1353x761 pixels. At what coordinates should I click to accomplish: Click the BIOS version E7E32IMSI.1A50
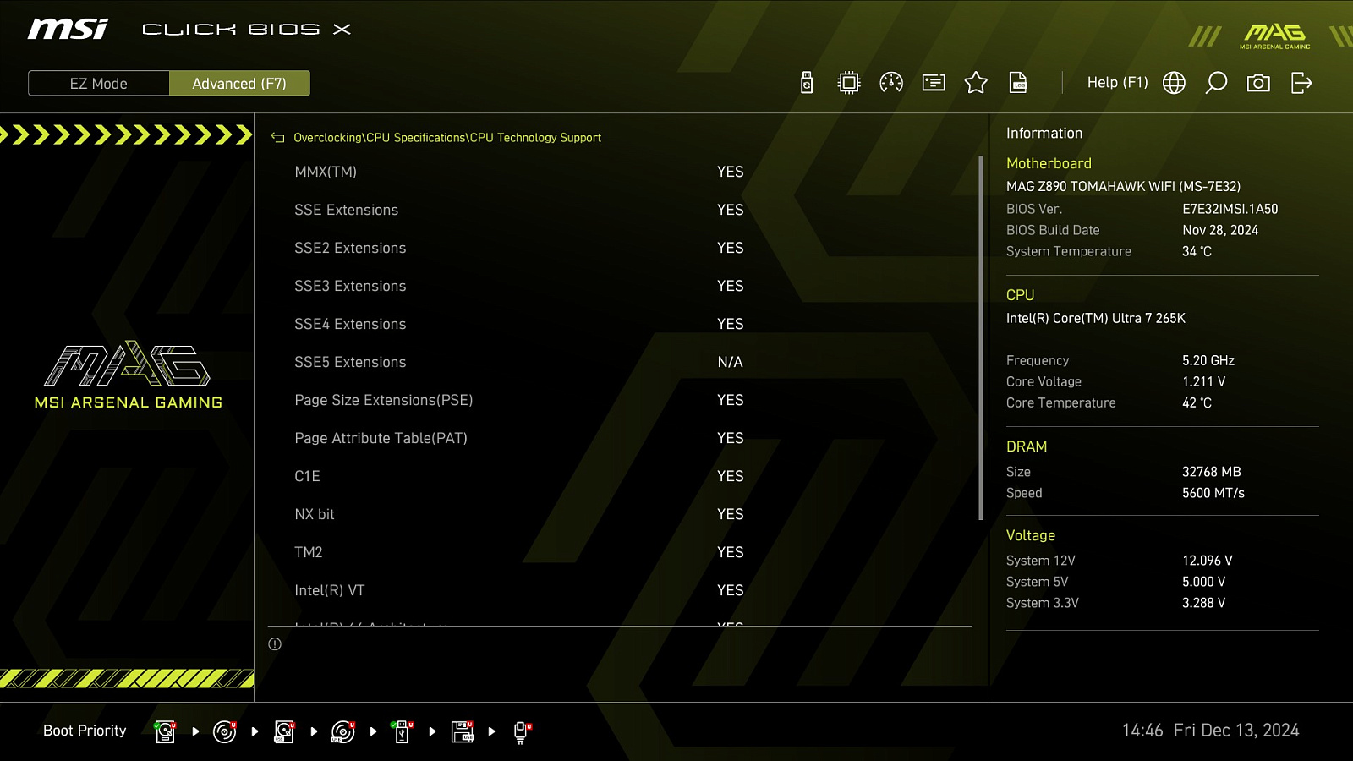tap(1230, 209)
